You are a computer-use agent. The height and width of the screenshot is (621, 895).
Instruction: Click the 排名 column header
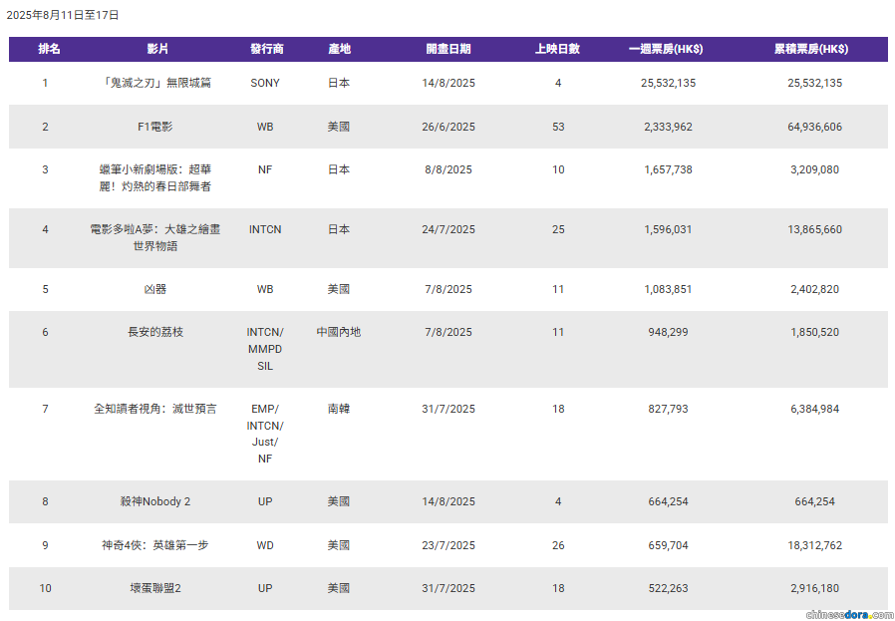coord(49,49)
